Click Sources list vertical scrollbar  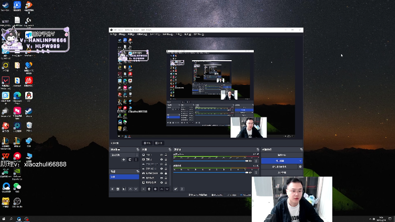(170, 175)
